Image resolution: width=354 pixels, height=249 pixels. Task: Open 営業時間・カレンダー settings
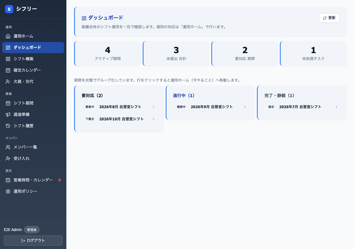click(x=33, y=180)
